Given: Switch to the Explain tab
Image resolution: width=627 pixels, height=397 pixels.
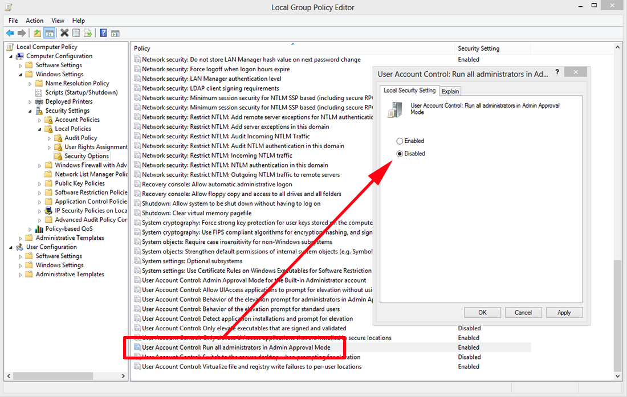Looking at the screenshot, I should click(450, 92).
